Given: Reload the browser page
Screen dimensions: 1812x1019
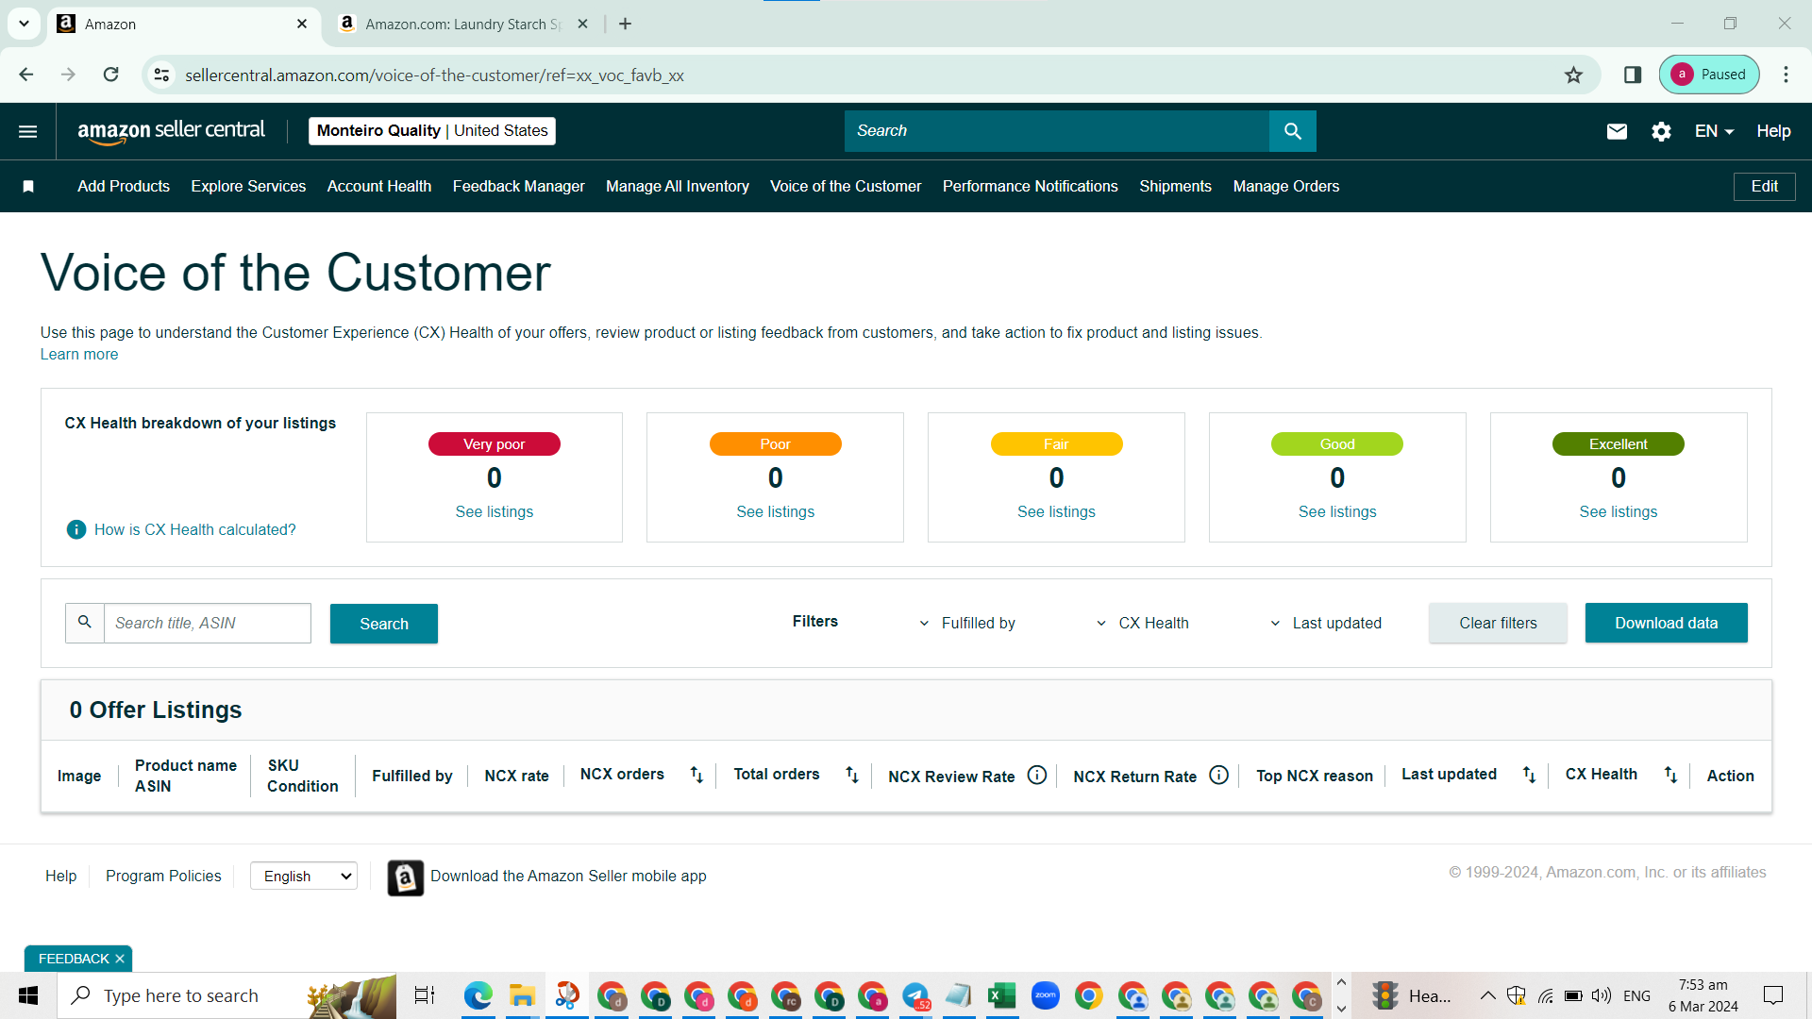Looking at the screenshot, I should click(x=111, y=75).
